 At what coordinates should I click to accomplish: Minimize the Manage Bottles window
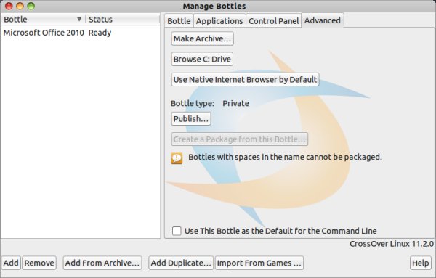[x=20, y=6]
